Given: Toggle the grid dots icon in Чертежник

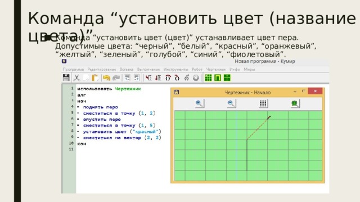Looking at the screenshot, I should click(x=263, y=104).
